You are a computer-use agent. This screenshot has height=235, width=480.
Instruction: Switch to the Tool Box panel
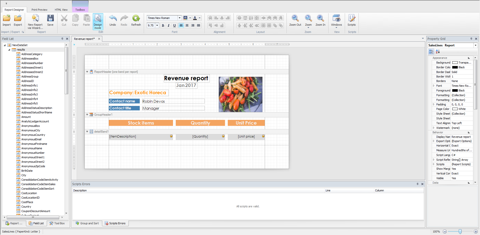(57, 223)
